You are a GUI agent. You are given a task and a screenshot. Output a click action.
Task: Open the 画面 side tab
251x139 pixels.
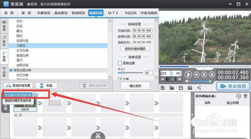point(4,26)
